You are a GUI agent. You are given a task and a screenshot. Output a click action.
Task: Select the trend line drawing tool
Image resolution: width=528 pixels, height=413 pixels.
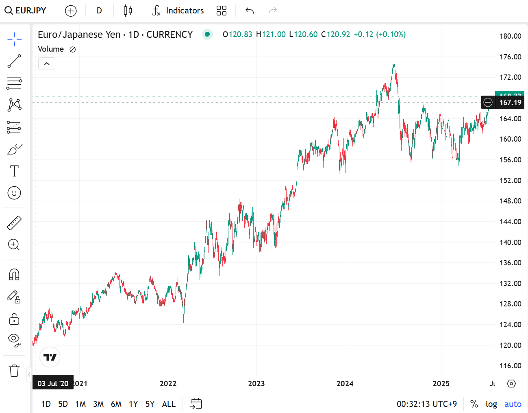[14, 61]
